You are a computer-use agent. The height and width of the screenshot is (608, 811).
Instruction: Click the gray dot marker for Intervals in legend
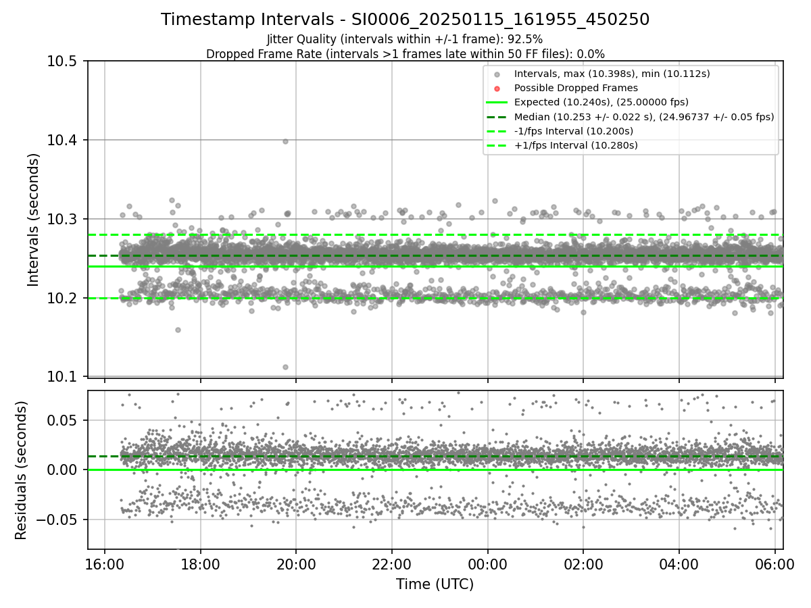(x=497, y=74)
